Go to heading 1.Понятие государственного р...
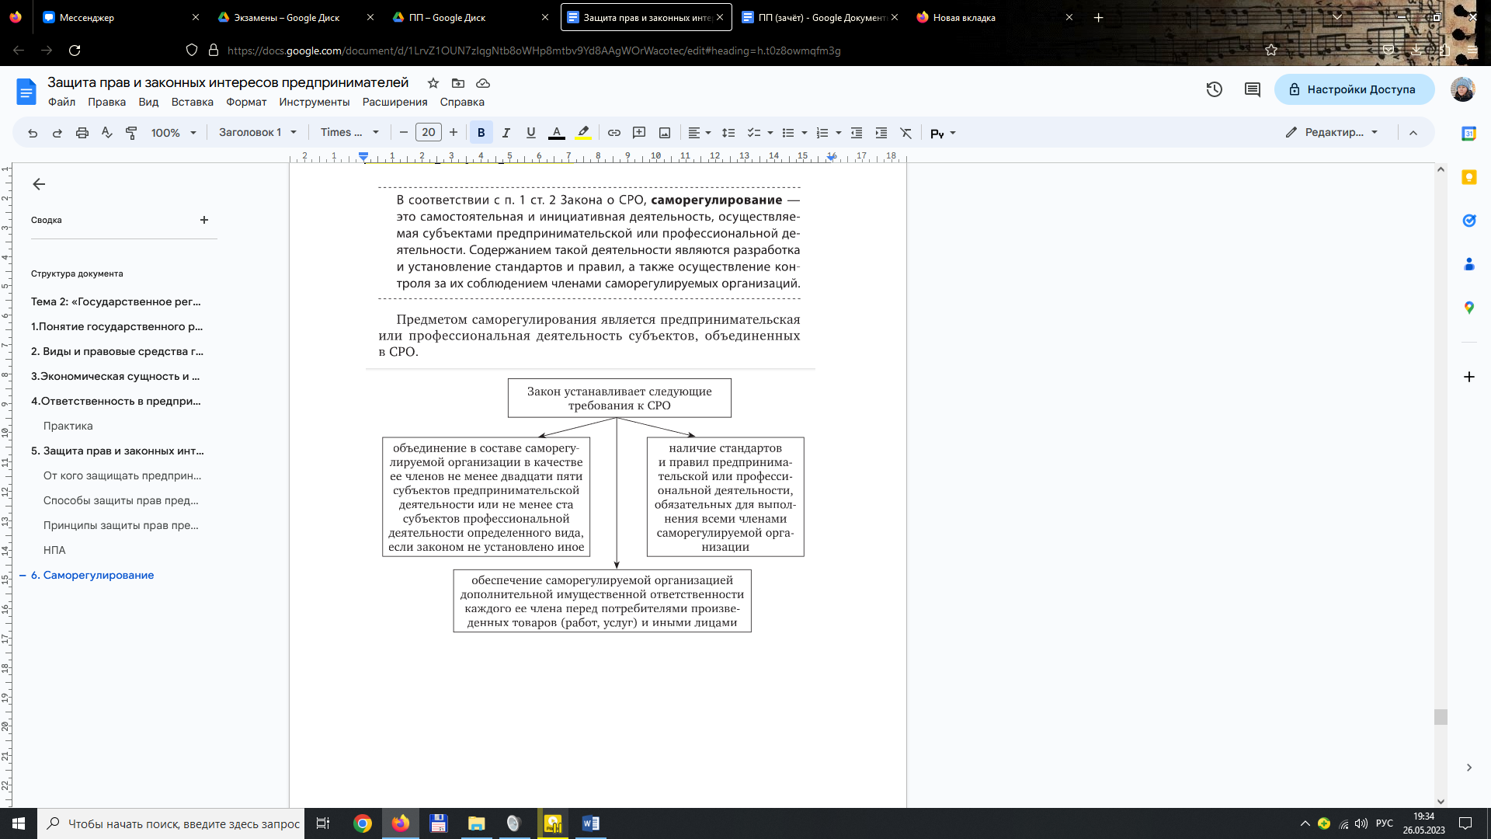1491x839 pixels. pos(116,326)
